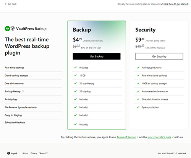Viewport: 191px width, 158px height.
Task: Click the Get Backup button
Action: point(97,56)
